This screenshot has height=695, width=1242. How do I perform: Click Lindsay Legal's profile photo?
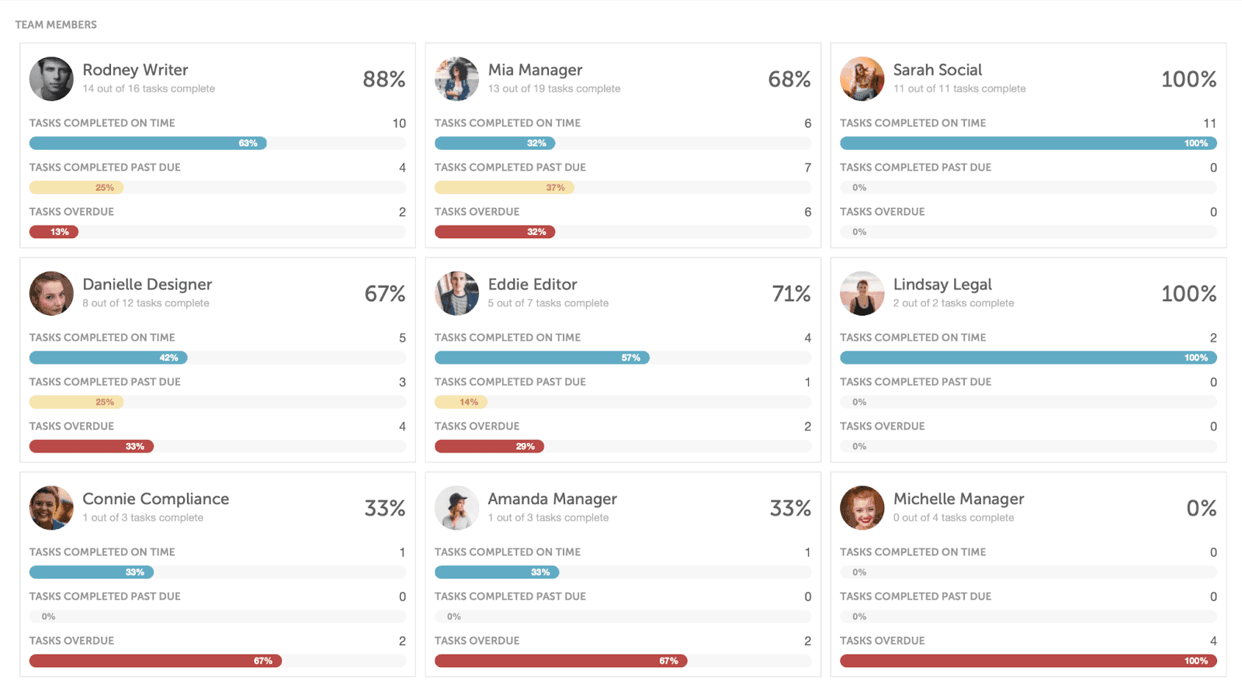pos(862,293)
